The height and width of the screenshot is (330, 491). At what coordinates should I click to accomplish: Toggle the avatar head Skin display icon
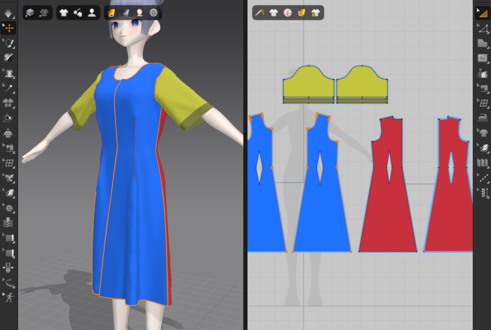pyautogui.click(x=140, y=13)
